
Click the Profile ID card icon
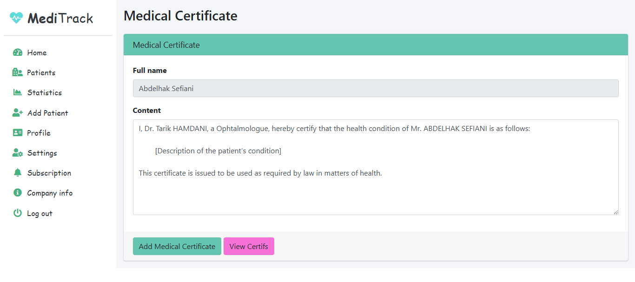18,133
